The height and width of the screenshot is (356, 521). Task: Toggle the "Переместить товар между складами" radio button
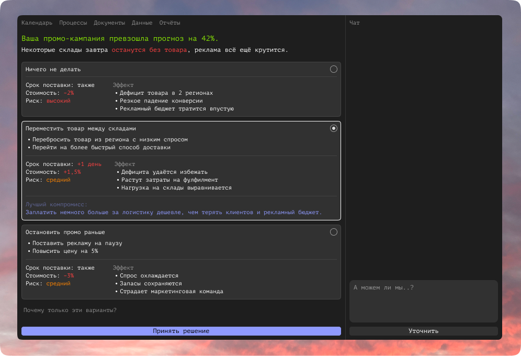pyautogui.click(x=334, y=128)
